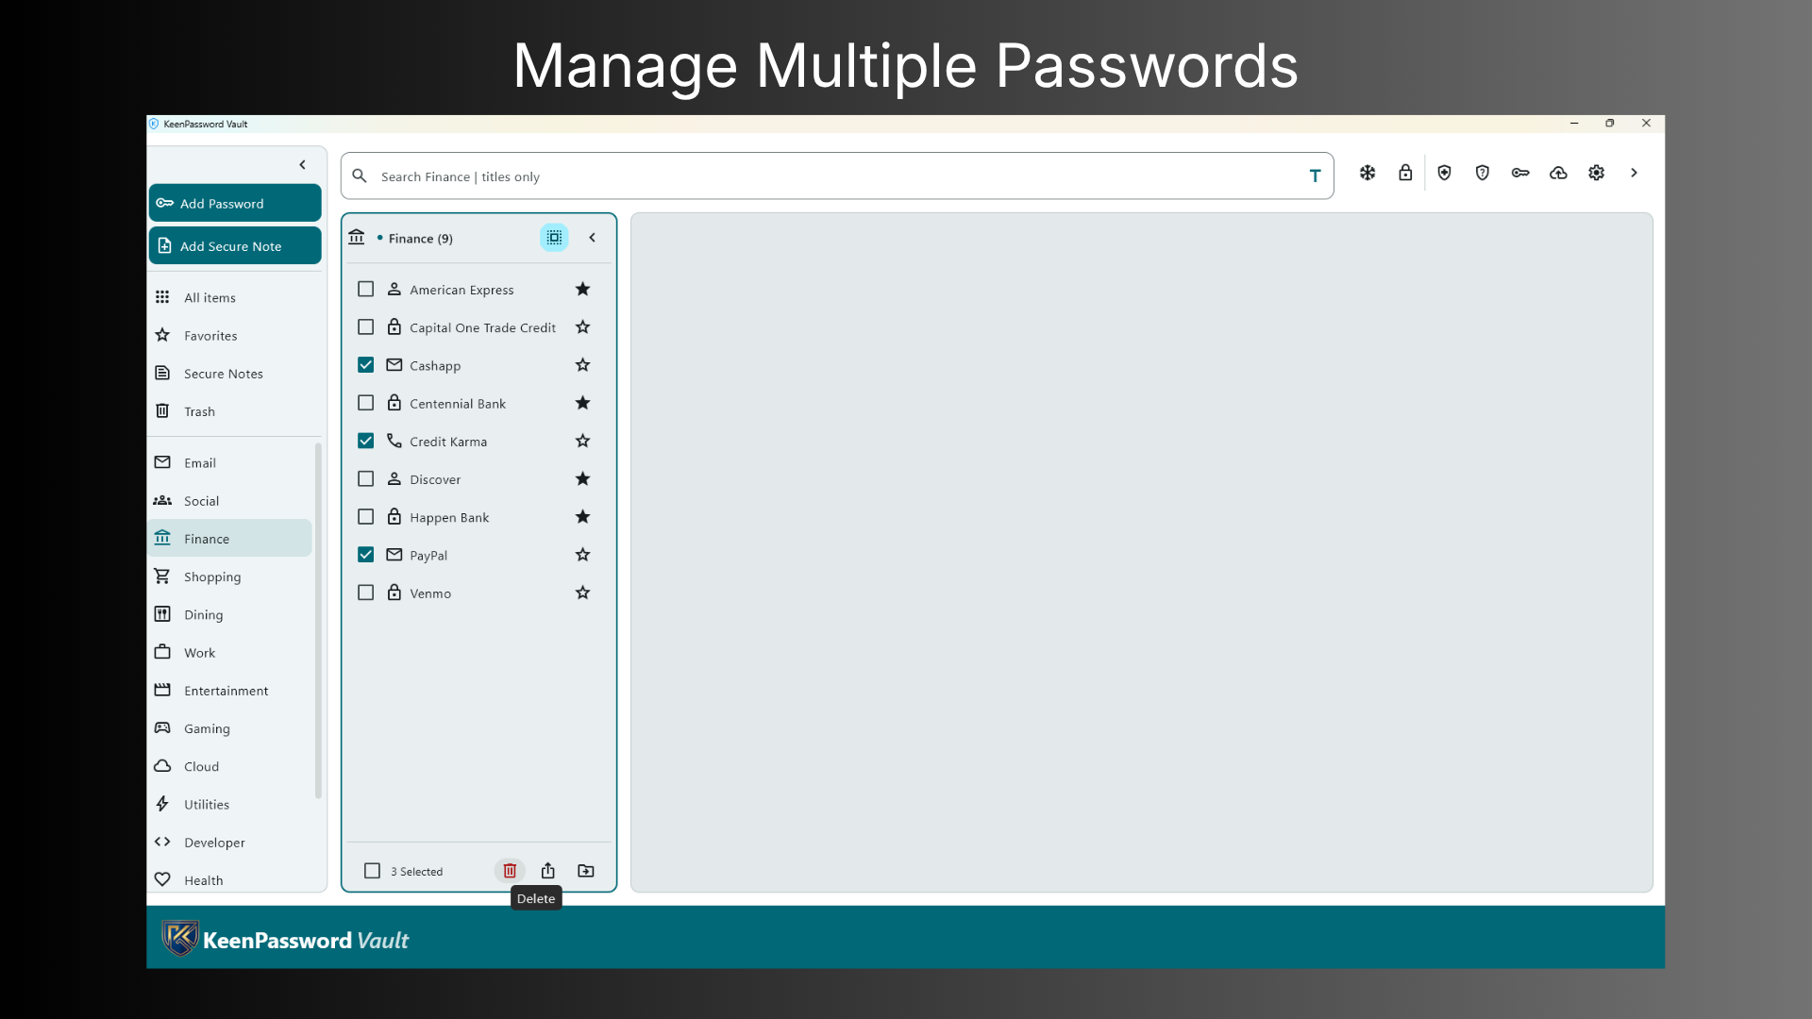The image size is (1812, 1019).
Task: Toggle multi-select mode icon in Finance header
Action: tap(554, 238)
